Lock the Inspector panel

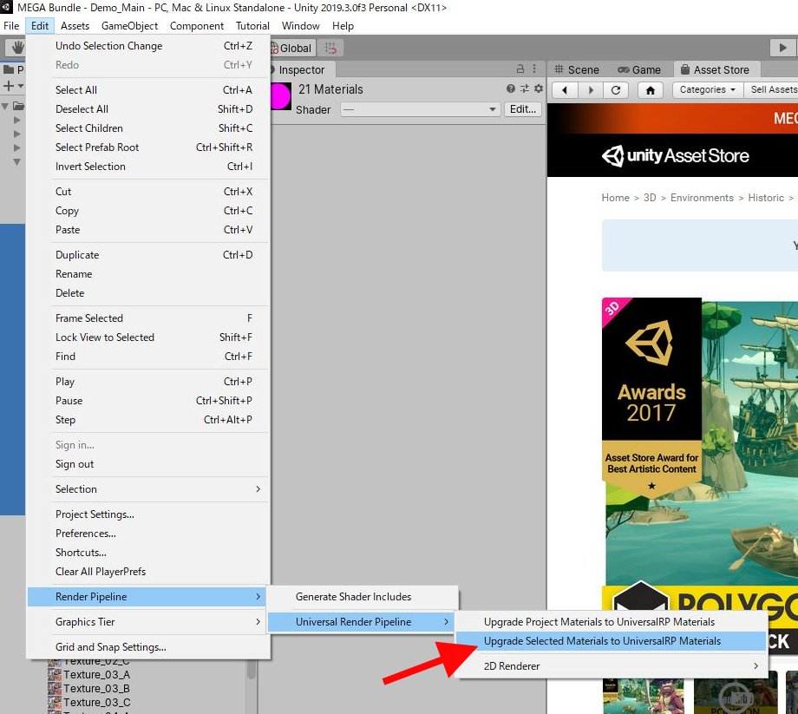[x=520, y=69]
